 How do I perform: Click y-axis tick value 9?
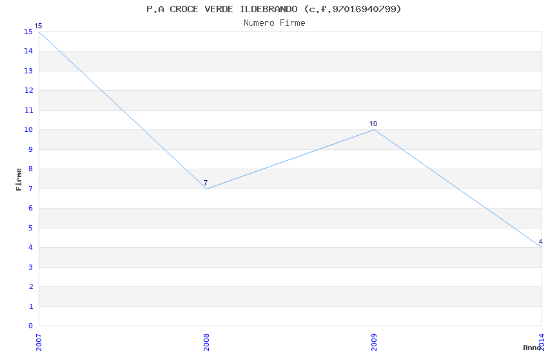point(31,149)
